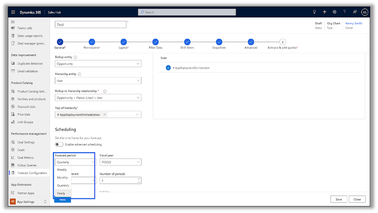
Task: Open the Rollup to hierarchy relationship dropdown
Action: coord(98,98)
